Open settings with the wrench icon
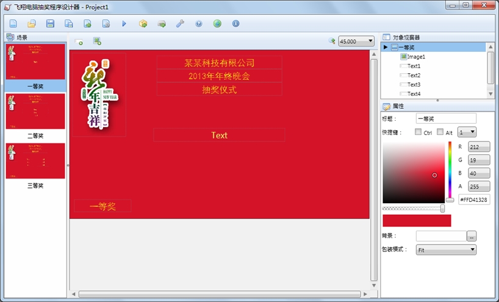The height and width of the screenshot is (302, 499). click(180, 24)
